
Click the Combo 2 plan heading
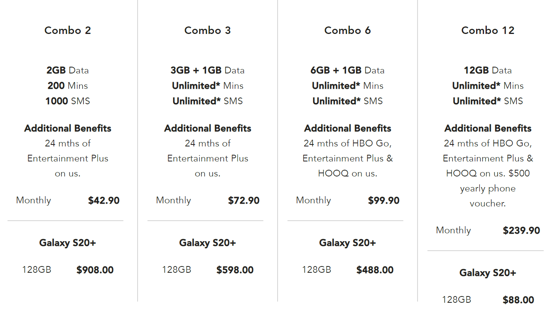click(x=68, y=30)
